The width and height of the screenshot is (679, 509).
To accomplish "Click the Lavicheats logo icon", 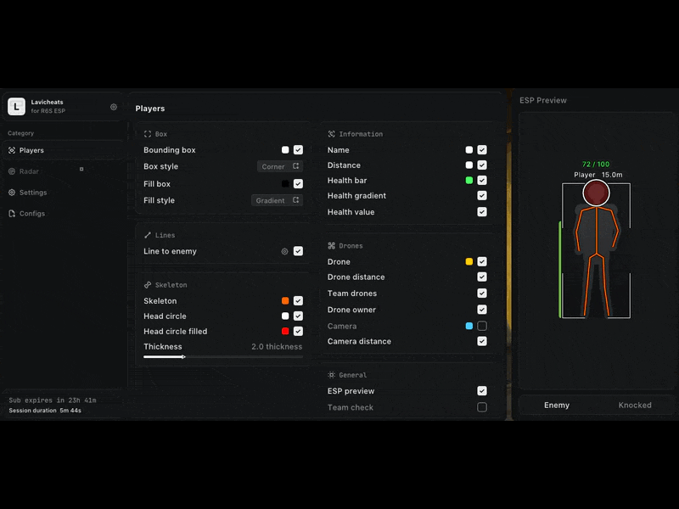I will [16, 106].
